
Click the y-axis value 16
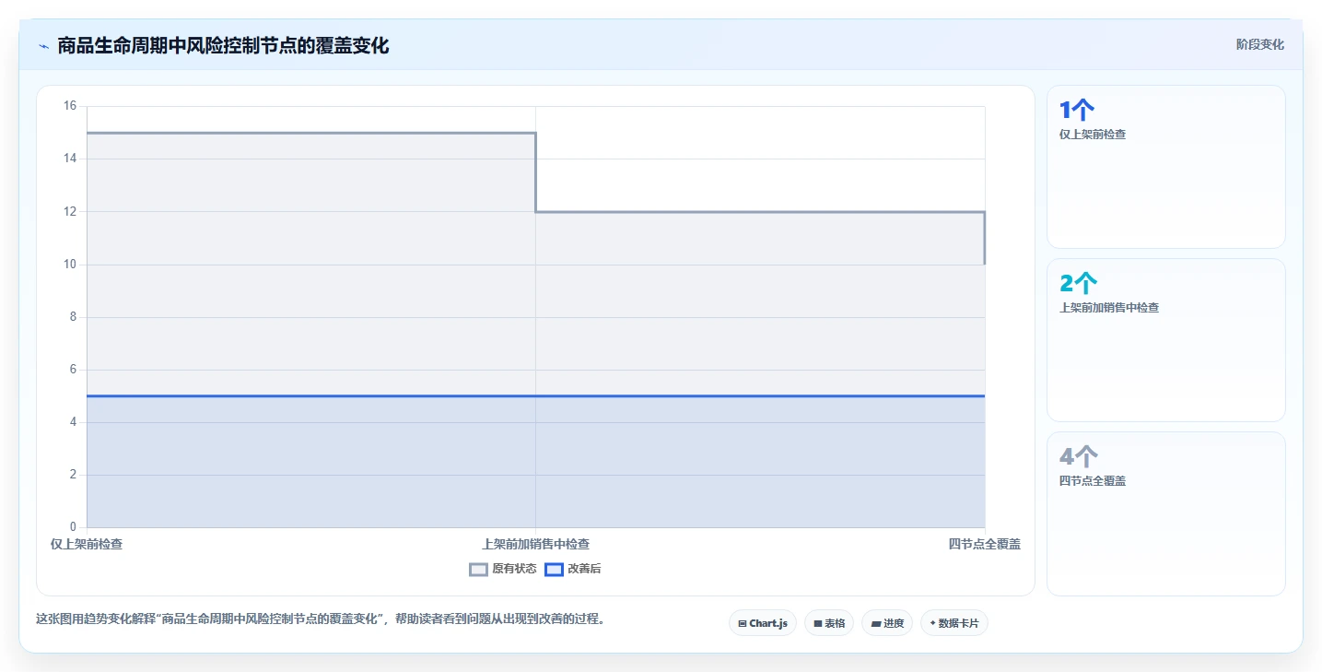70,106
